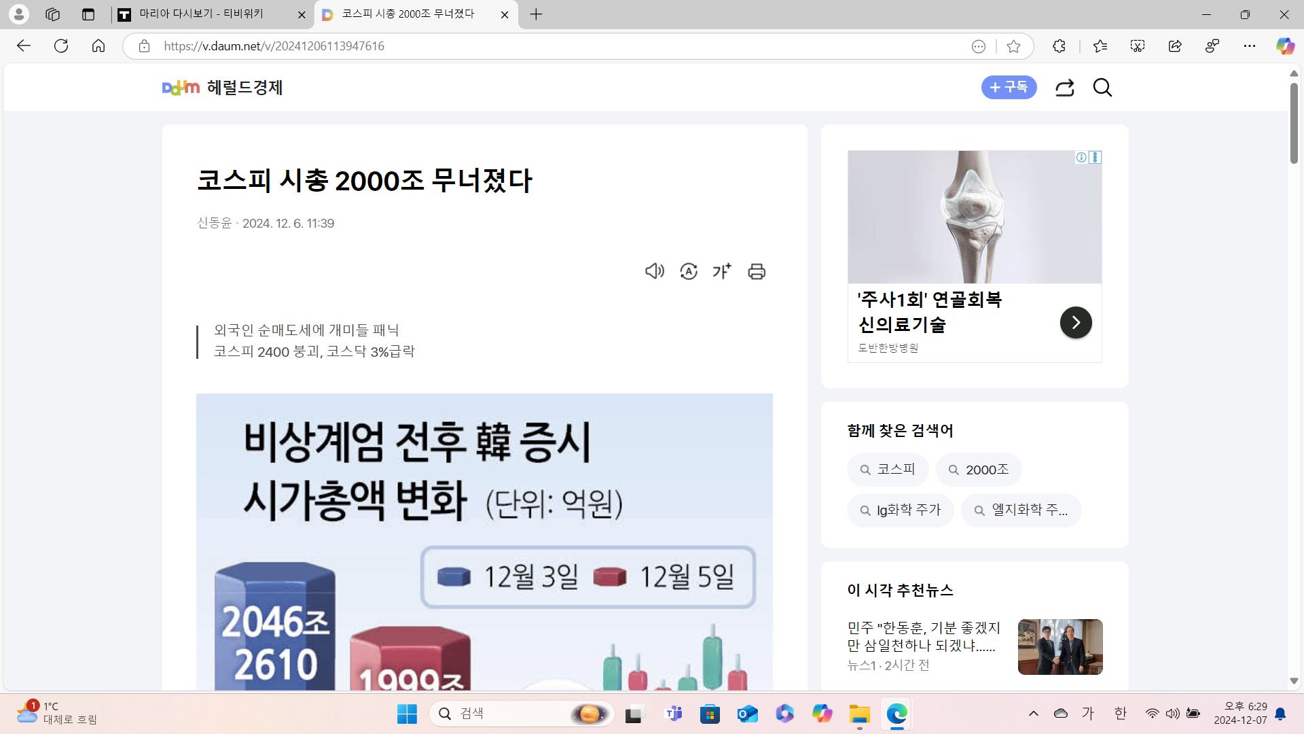Click the page vertical scrollbar thumb
This screenshot has width=1304, height=734.
click(1294, 122)
